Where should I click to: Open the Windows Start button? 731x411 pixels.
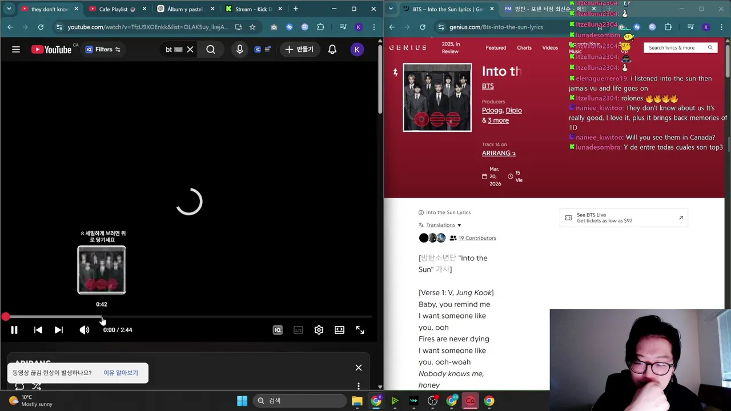click(x=242, y=401)
